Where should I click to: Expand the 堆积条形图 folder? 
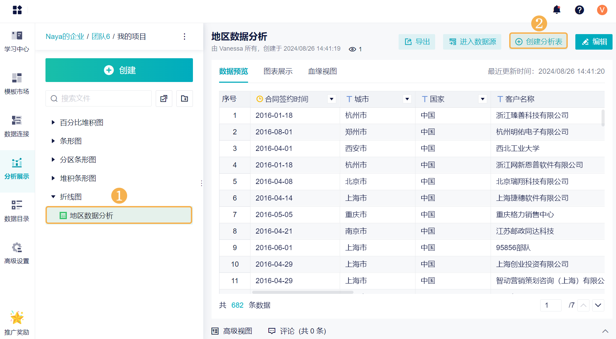click(x=53, y=178)
